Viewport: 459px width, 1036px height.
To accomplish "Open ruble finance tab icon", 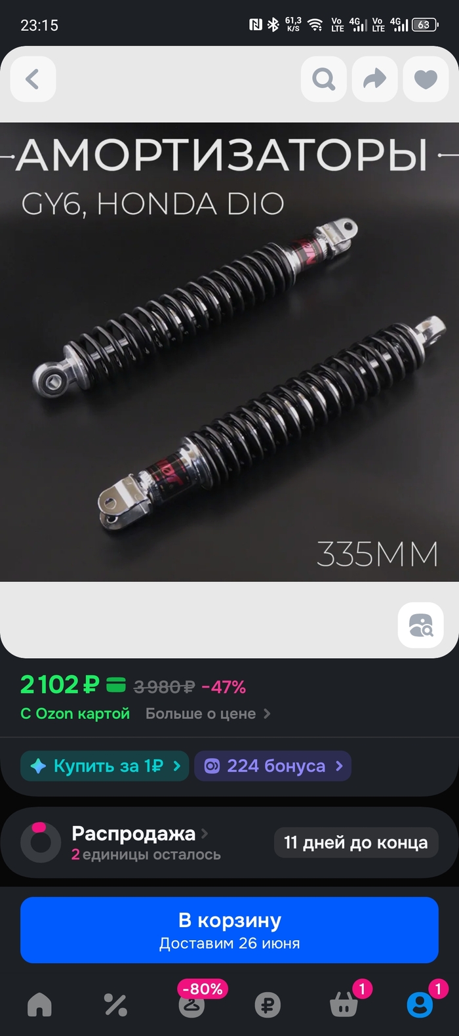I will coord(268,1005).
